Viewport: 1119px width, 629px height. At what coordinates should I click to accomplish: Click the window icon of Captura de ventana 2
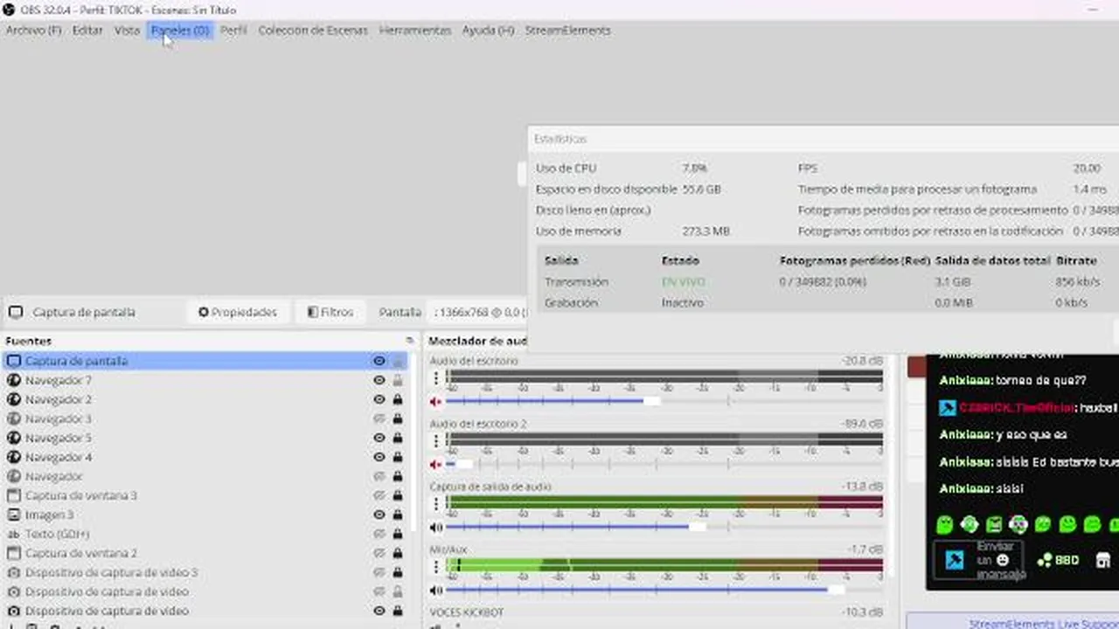click(x=14, y=553)
